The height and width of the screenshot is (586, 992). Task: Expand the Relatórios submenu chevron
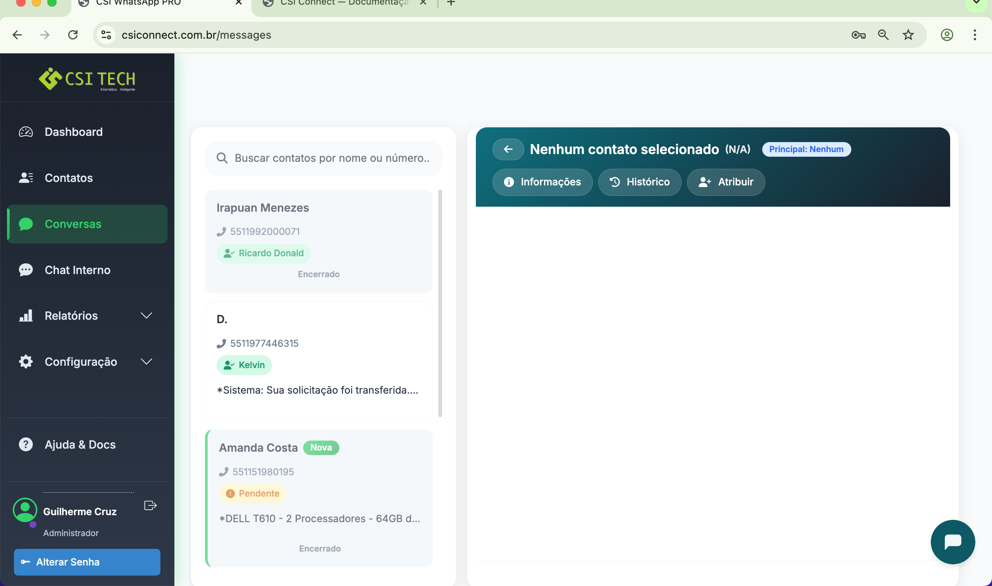point(146,315)
